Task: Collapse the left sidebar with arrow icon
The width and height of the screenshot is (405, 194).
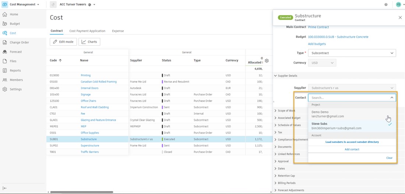Action: [5, 188]
